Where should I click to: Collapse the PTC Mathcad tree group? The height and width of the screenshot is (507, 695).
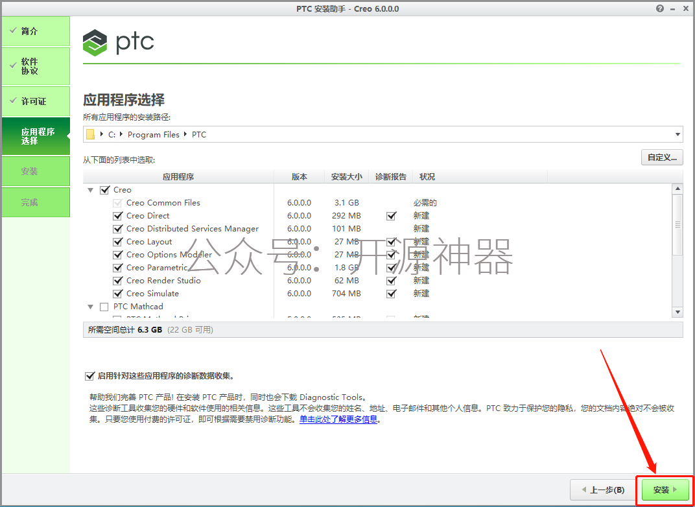91,307
